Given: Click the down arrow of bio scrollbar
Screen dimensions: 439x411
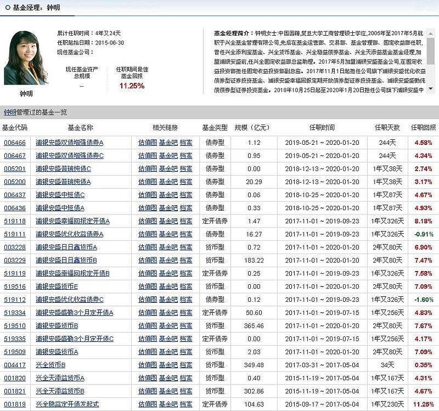Looking at the screenshot, I should [431, 89].
